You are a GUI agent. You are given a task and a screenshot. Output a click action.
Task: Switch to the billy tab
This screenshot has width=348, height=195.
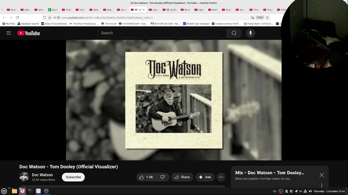[x=108, y=10]
